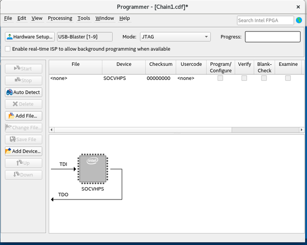Move device Up in chain

(23, 163)
